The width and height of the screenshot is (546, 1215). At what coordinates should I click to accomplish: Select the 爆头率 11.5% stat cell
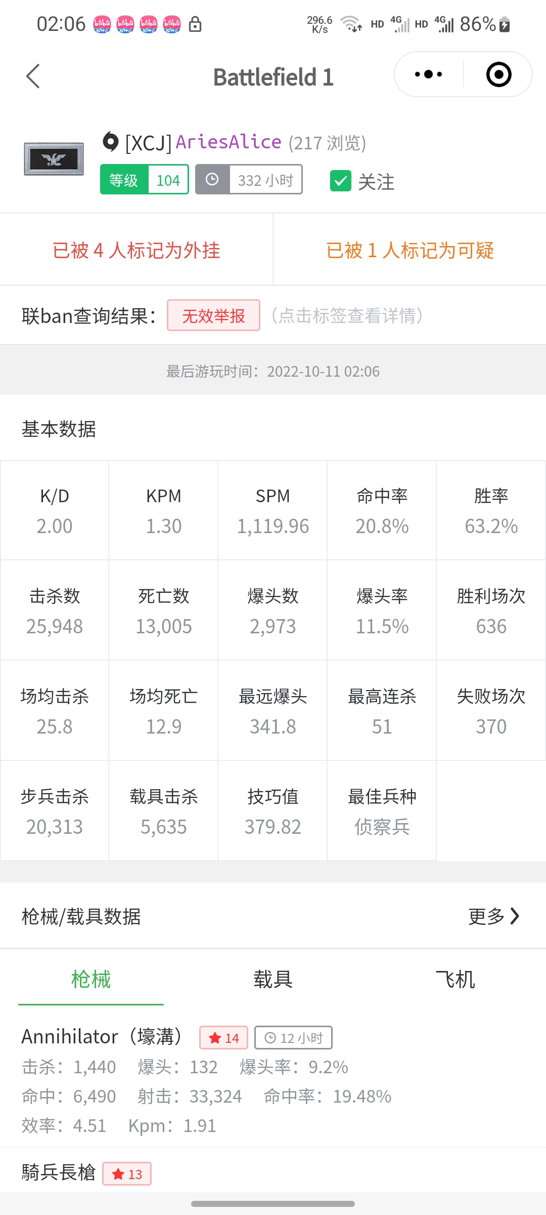click(382, 611)
